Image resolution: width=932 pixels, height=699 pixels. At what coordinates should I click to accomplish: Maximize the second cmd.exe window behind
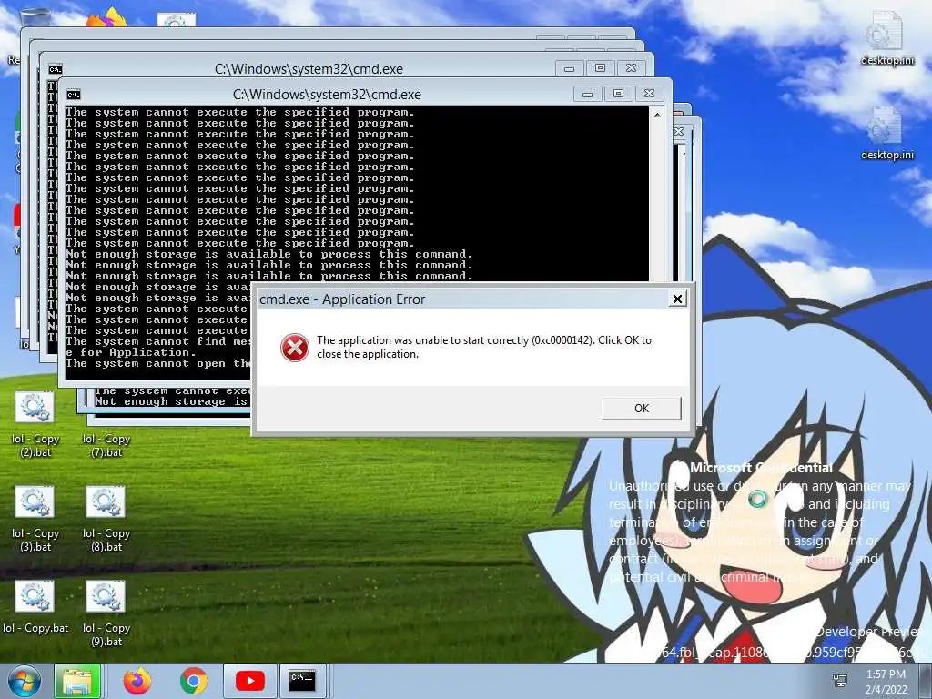[600, 68]
